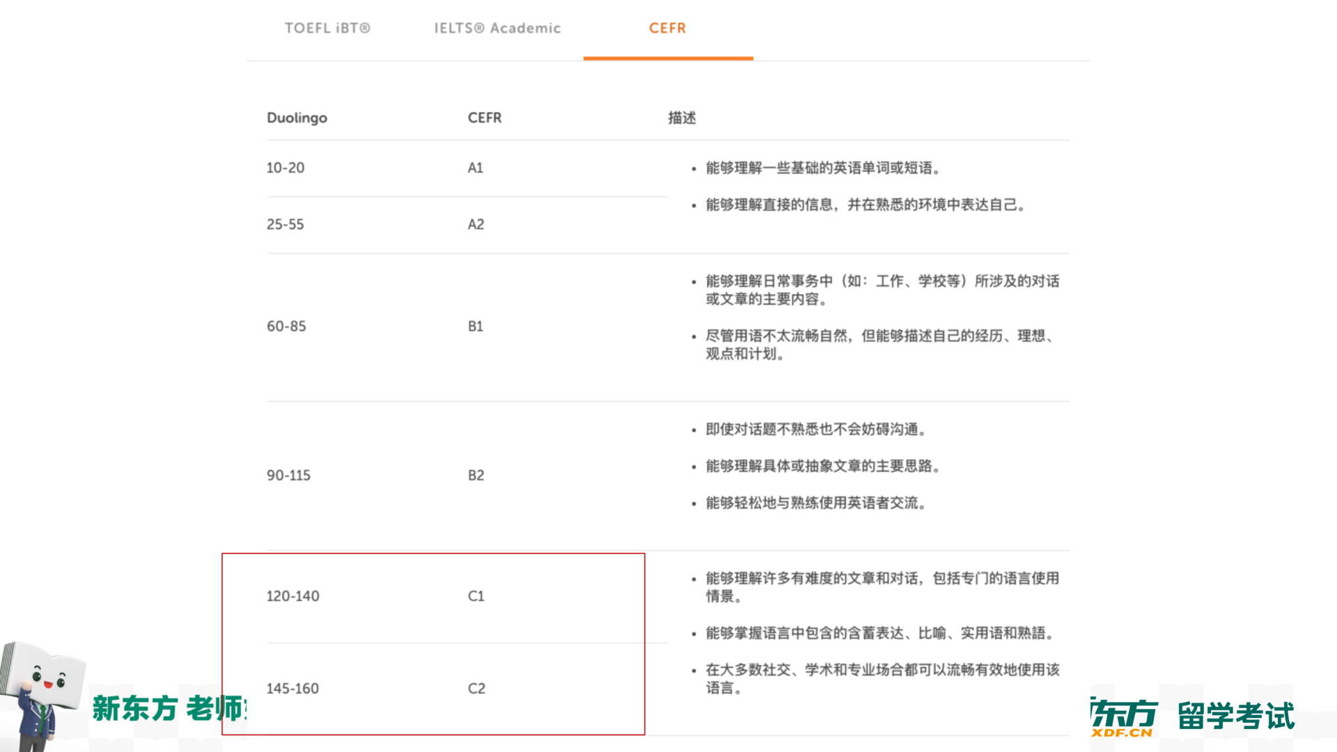Select the C1 level cell

click(x=476, y=596)
